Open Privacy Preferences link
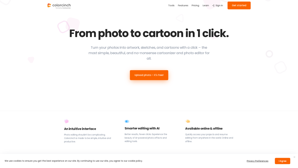The width and height of the screenshot is (298, 168). [257, 161]
